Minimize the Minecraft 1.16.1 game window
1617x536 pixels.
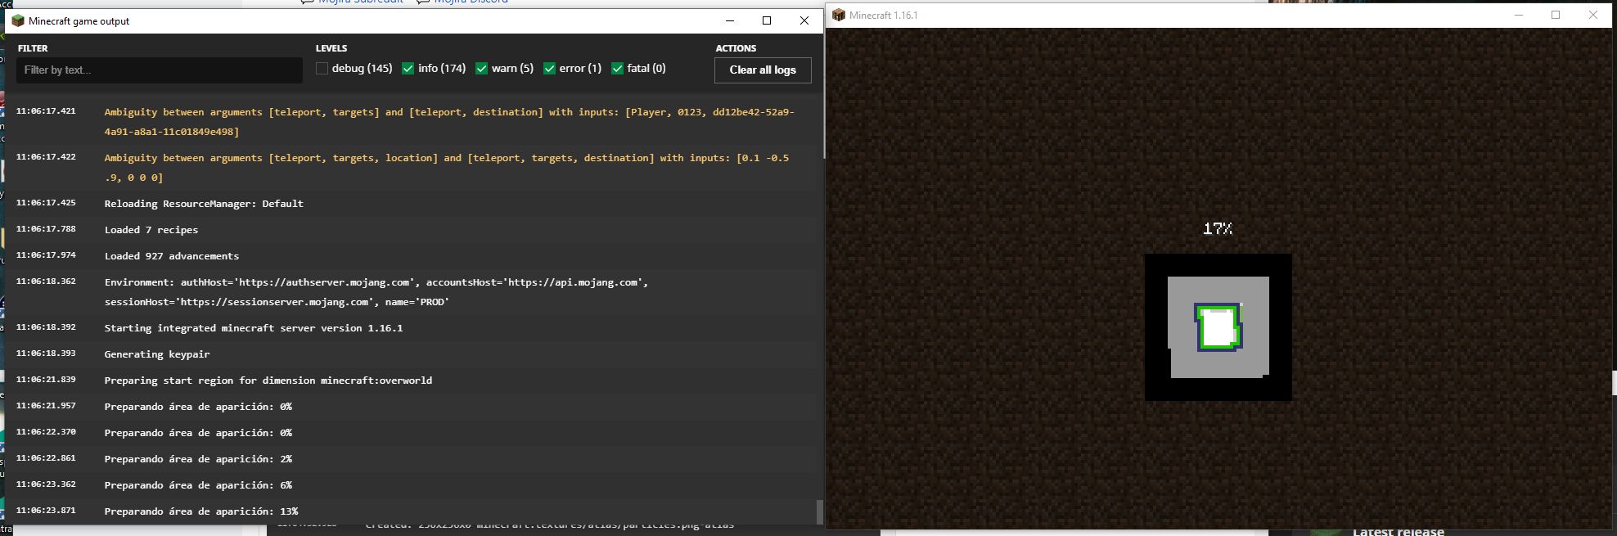1519,15
